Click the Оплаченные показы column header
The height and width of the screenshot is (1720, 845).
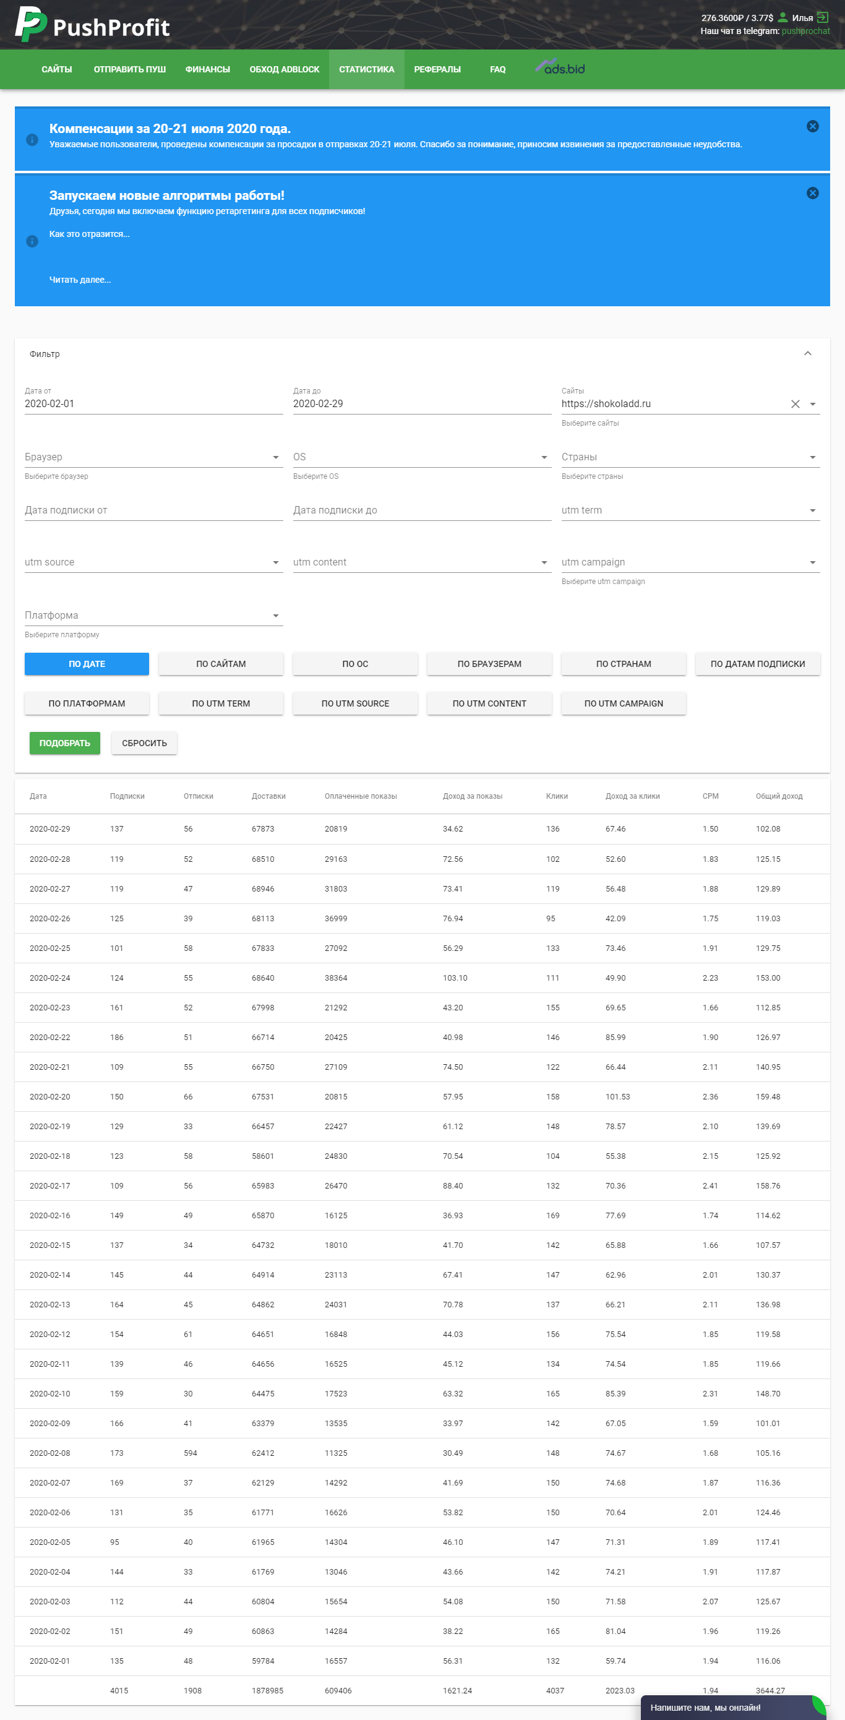361,796
